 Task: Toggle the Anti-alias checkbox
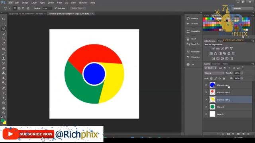click(56, 8)
